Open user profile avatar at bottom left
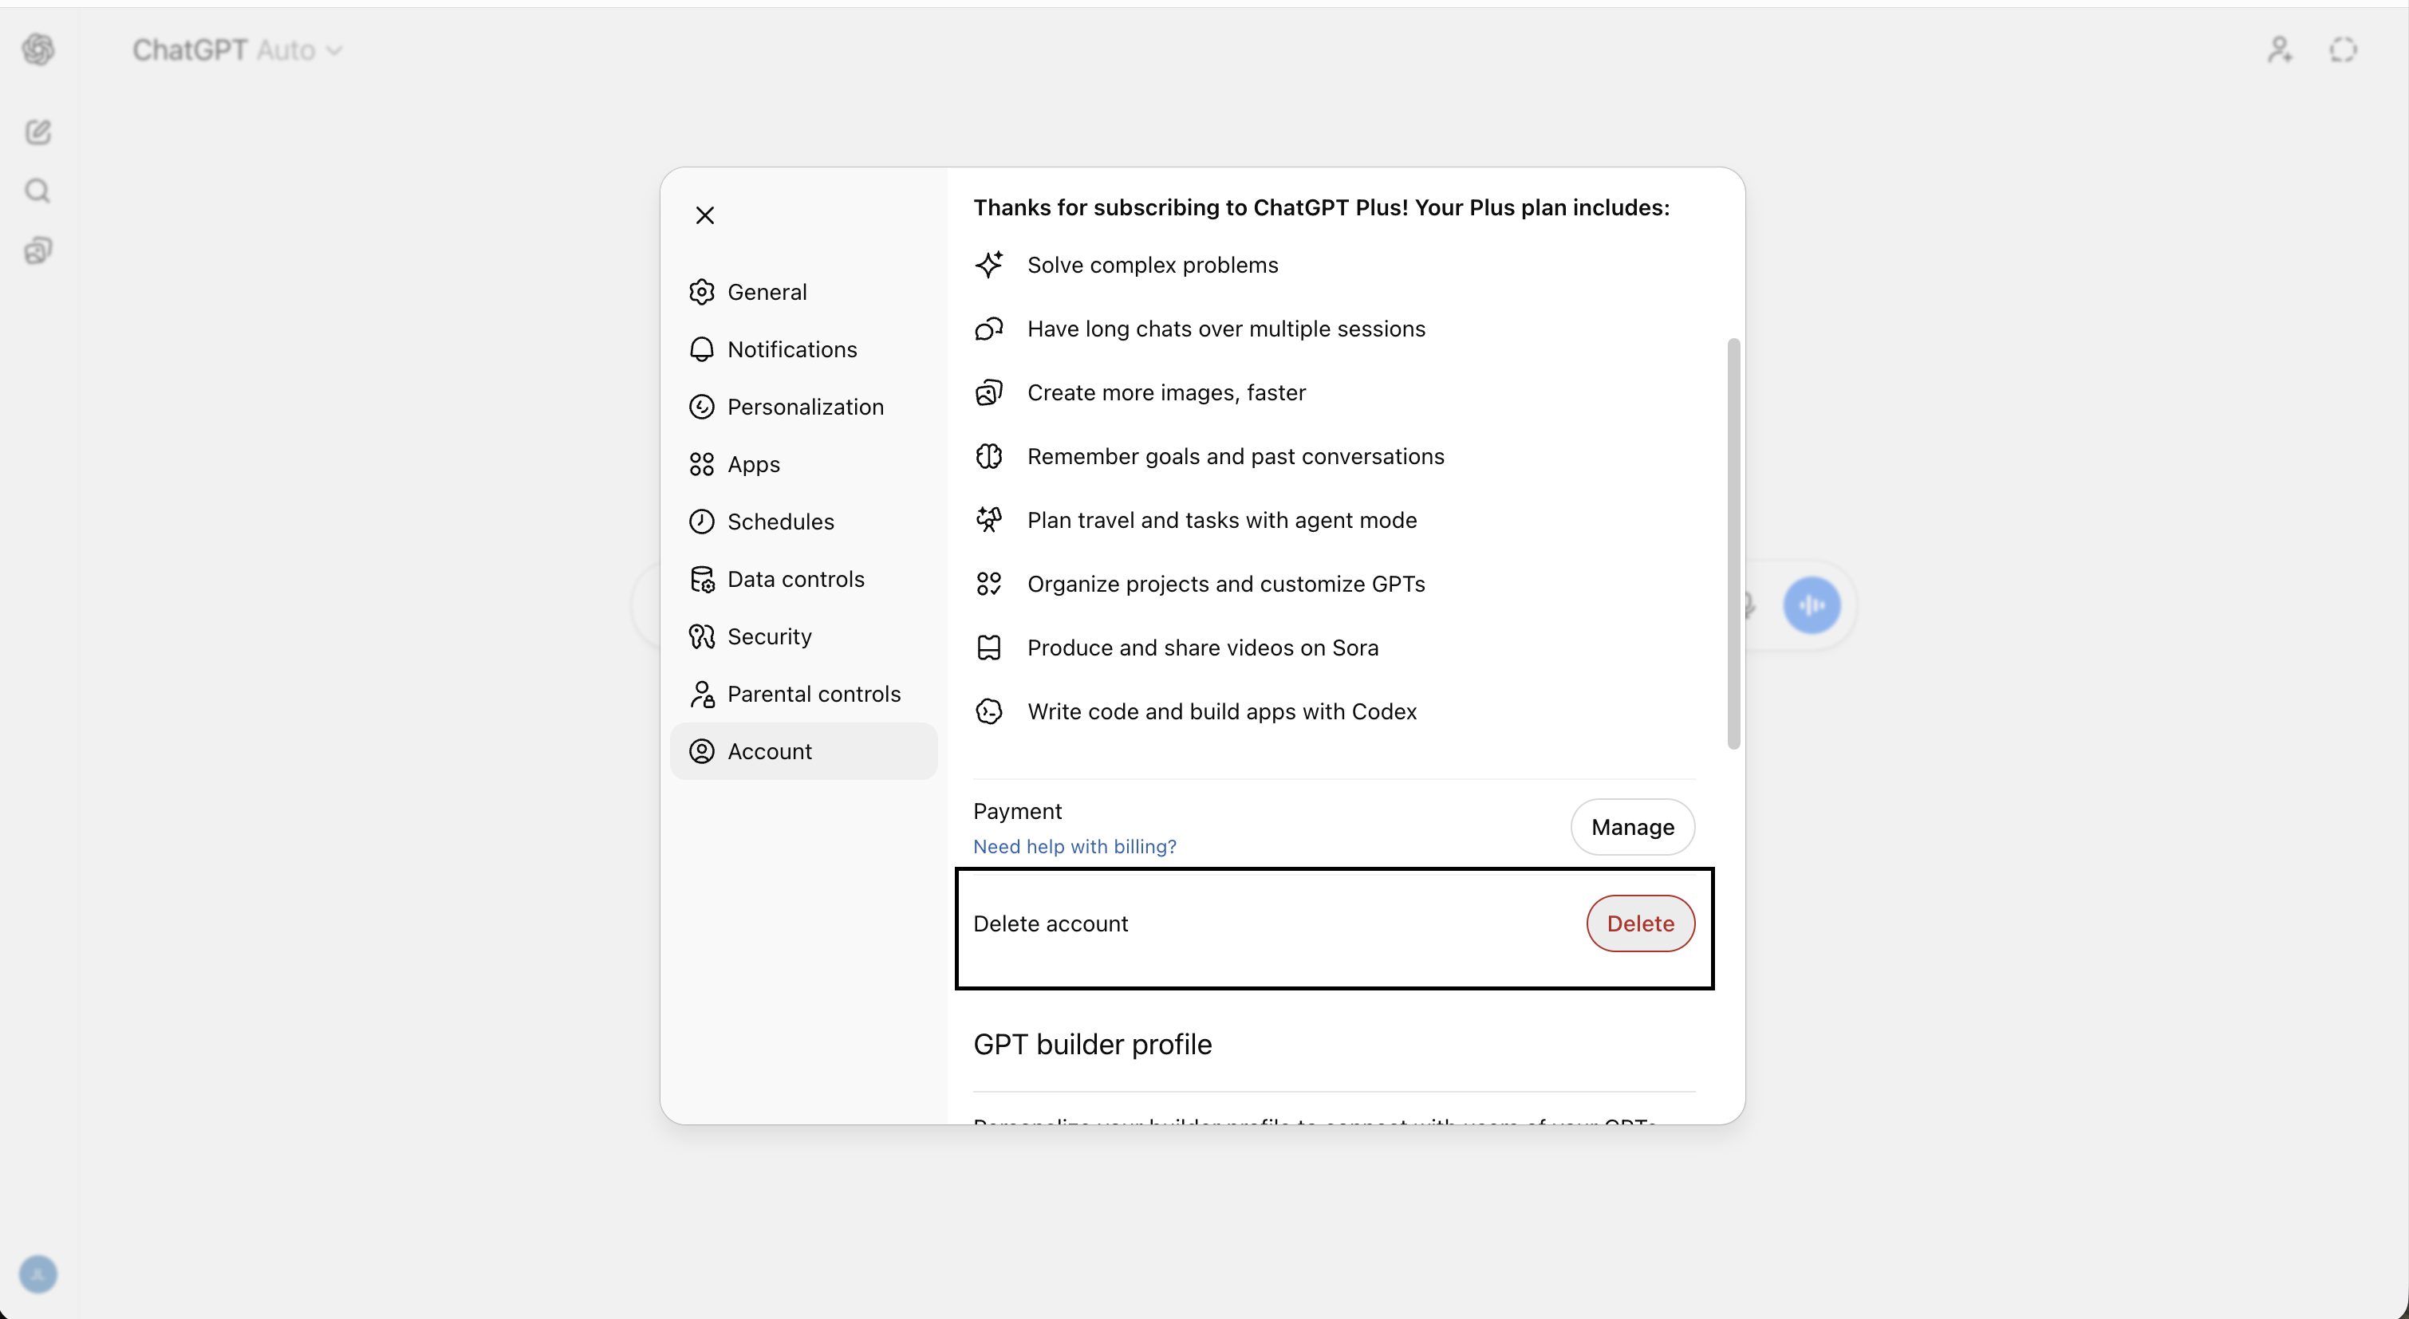2409x1319 pixels. coord(38,1274)
